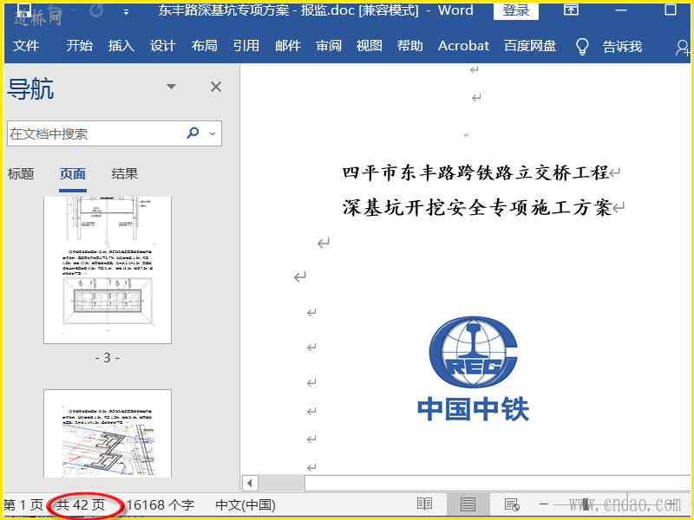Switch to the 引用 ribbon tab
The image size is (694, 520).
pyautogui.click(x=246, y=46)
